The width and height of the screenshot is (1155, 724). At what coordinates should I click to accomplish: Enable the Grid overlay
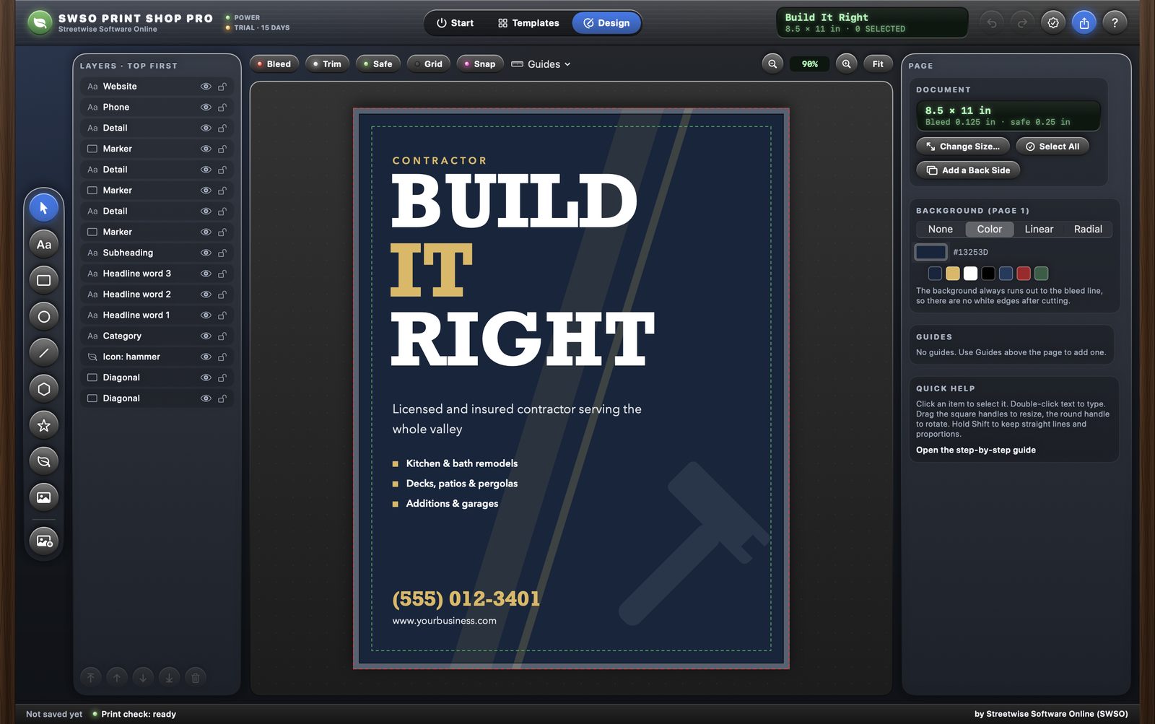tap(429, 64)
